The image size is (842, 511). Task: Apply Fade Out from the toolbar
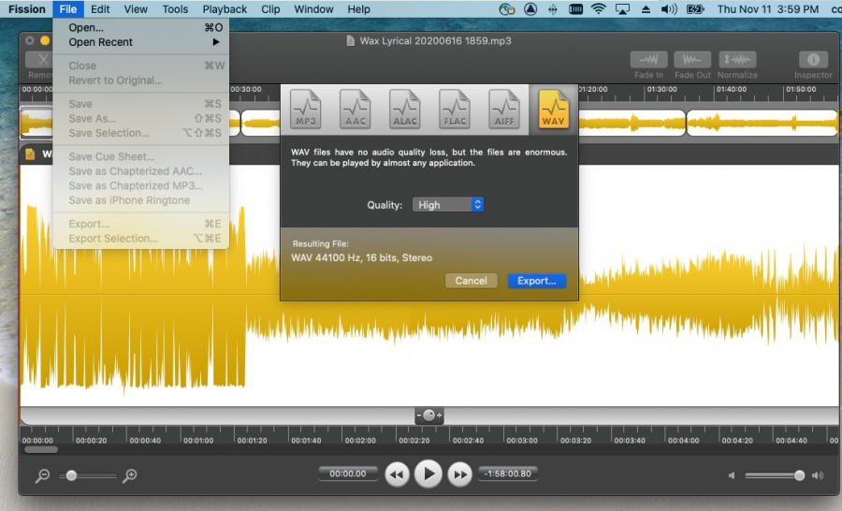pyautogui.click(x=692, y=60)
